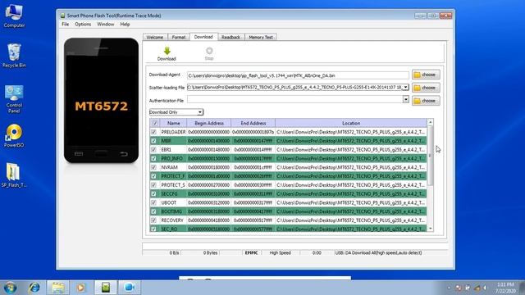Screen dimensions: 525x295
Task: Switch to the Format tab
Action: [179, 37]
